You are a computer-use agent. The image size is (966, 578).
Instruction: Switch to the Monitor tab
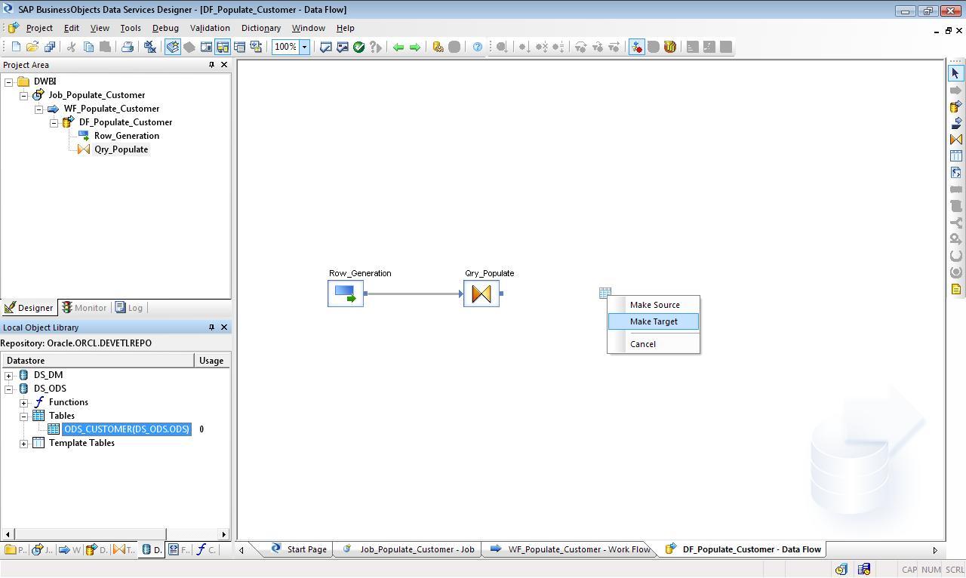point(84,308)
